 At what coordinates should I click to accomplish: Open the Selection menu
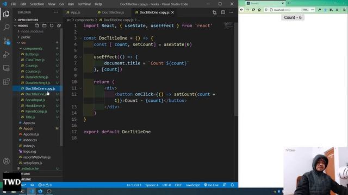[x=37, y=4]
